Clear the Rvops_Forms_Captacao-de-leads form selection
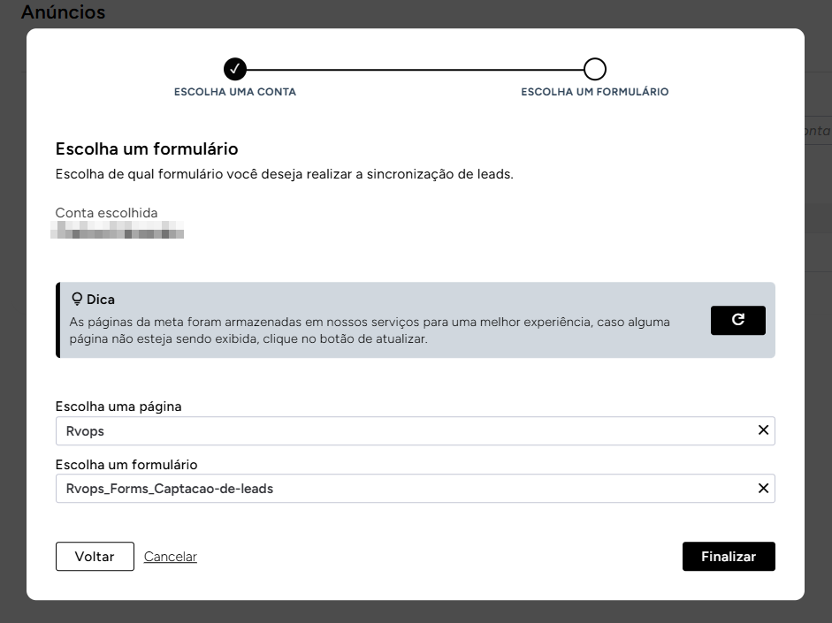The image size is (832, 623). click(x=763, y=489)
